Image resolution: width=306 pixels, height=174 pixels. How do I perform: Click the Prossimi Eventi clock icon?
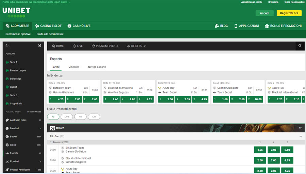click(93, 46)
